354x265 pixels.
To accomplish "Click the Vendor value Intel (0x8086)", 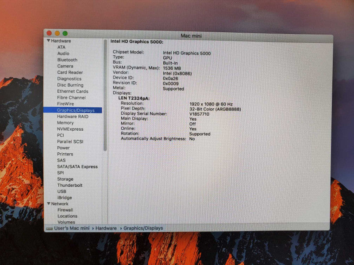I will (177, 73).
